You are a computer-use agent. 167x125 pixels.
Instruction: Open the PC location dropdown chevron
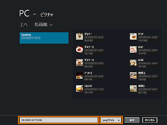pyautogui.click(x=35, y=14)
